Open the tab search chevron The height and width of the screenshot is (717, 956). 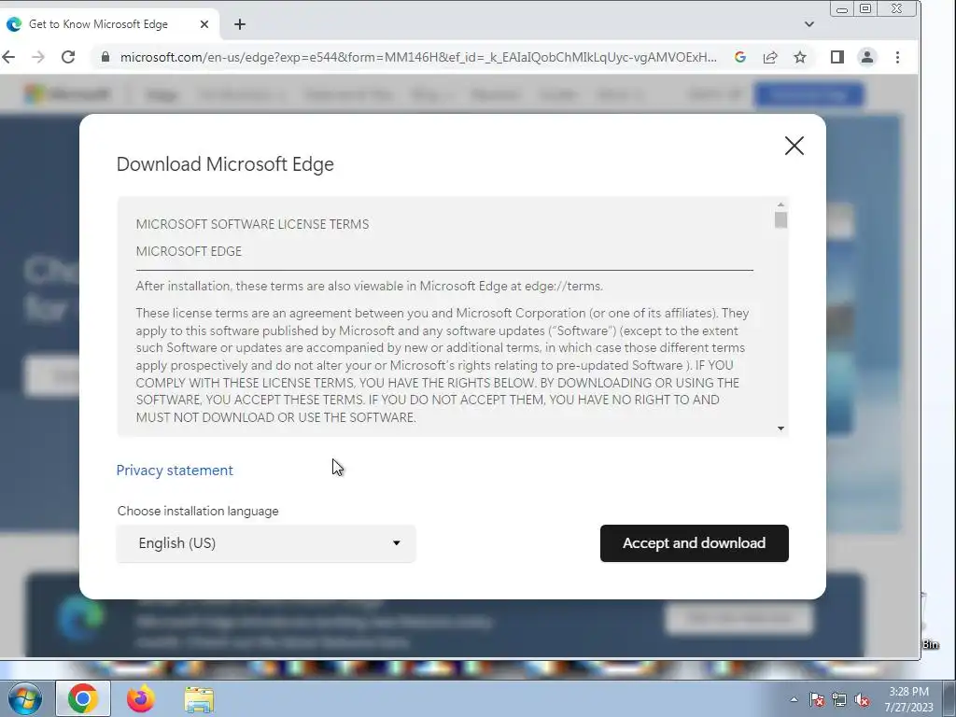(x=809, y=24)
